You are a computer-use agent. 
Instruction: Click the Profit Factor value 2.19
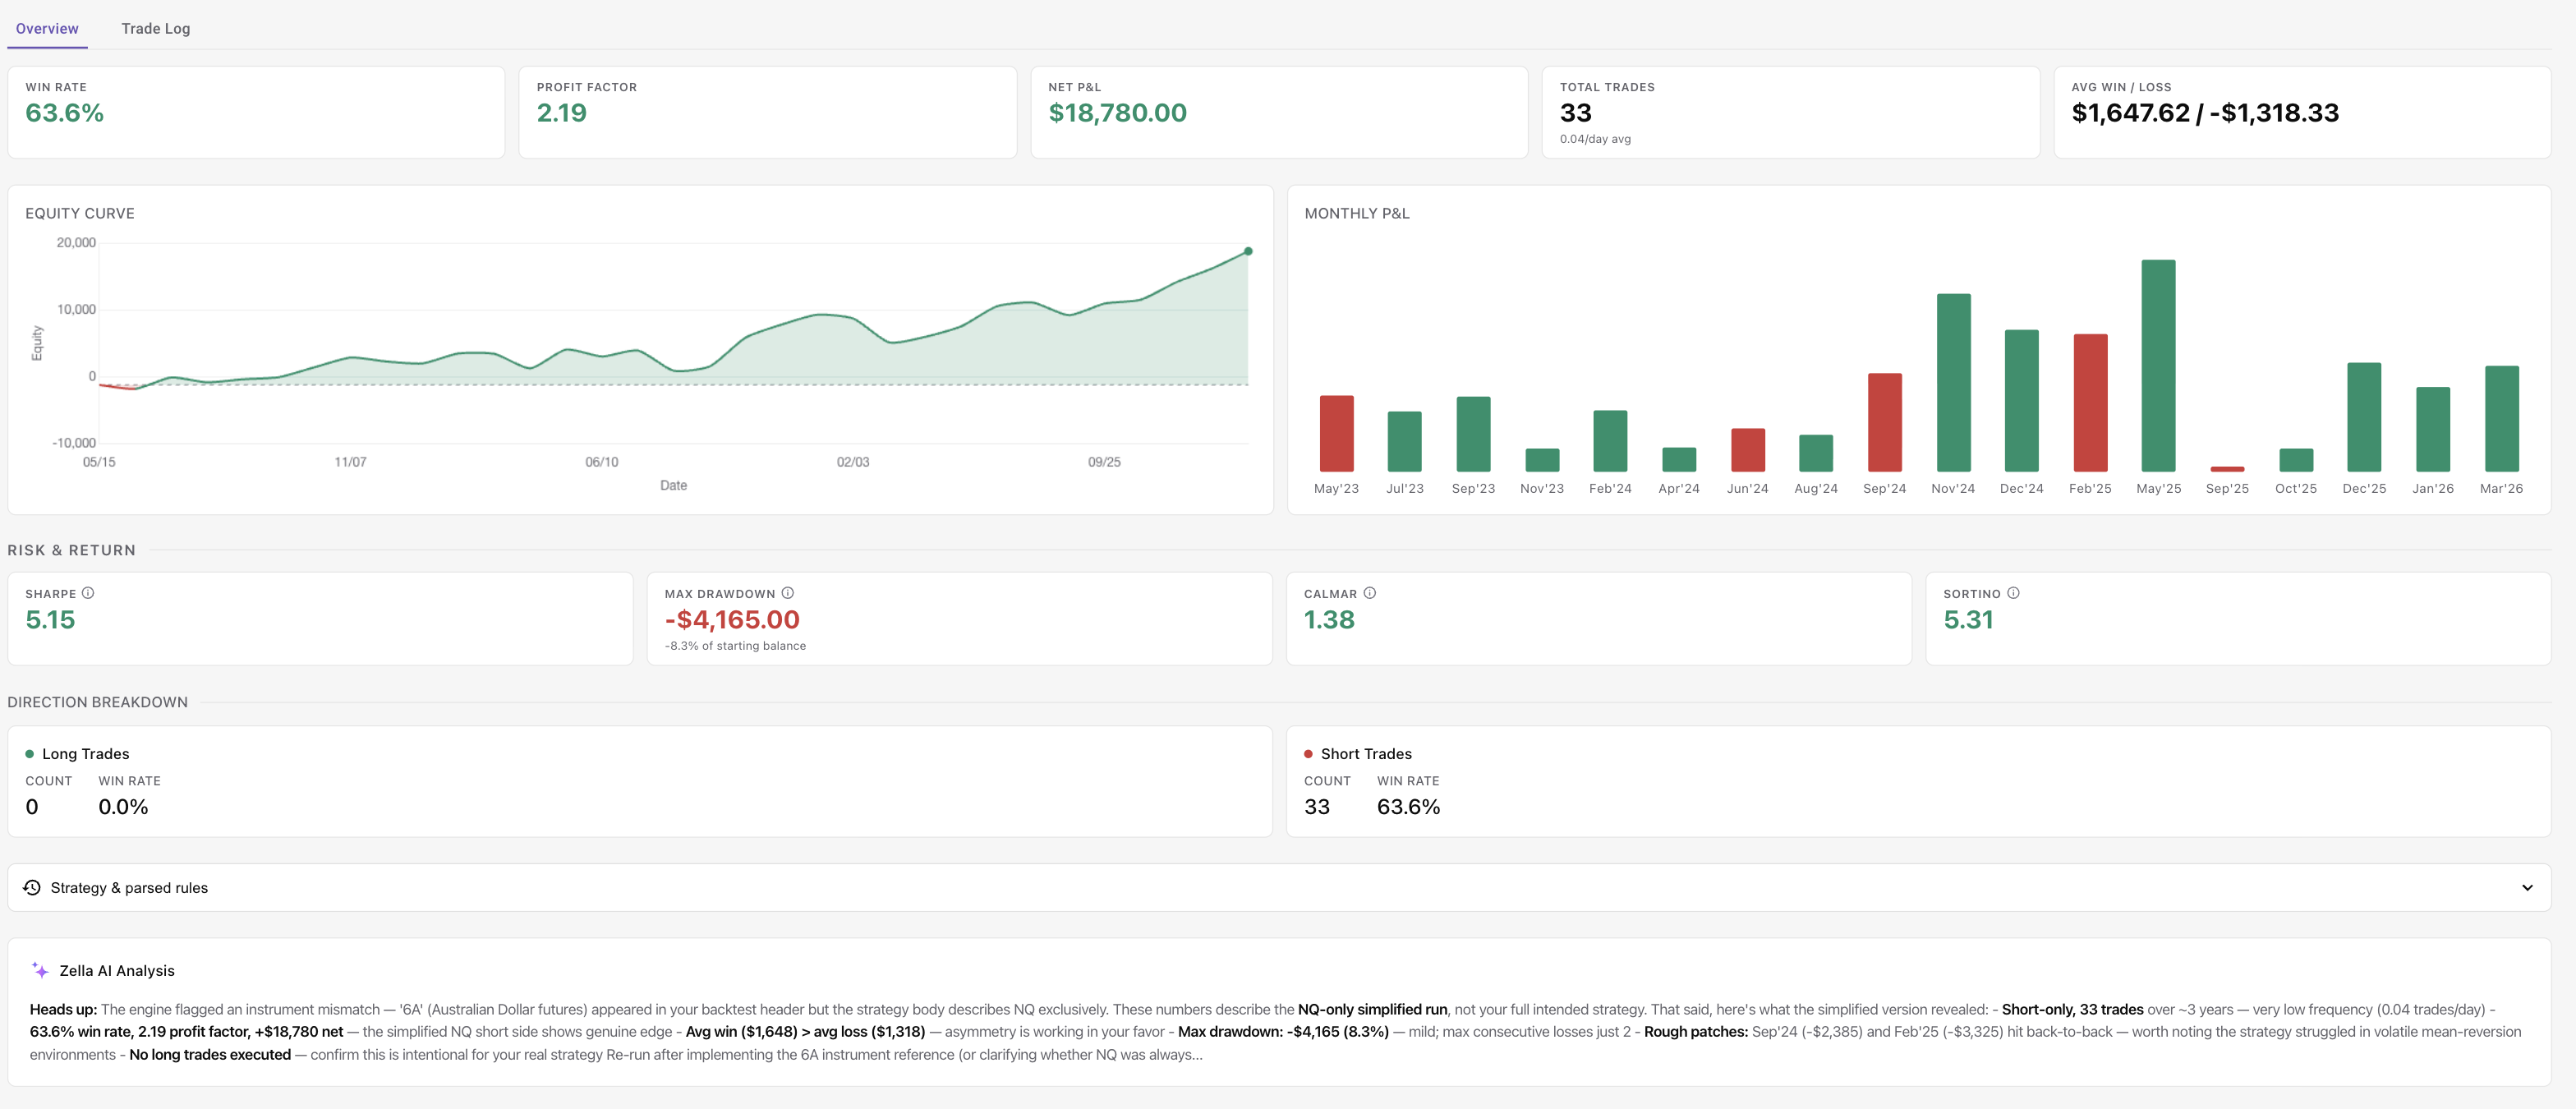pyautogui.click(x=562, y=113)
